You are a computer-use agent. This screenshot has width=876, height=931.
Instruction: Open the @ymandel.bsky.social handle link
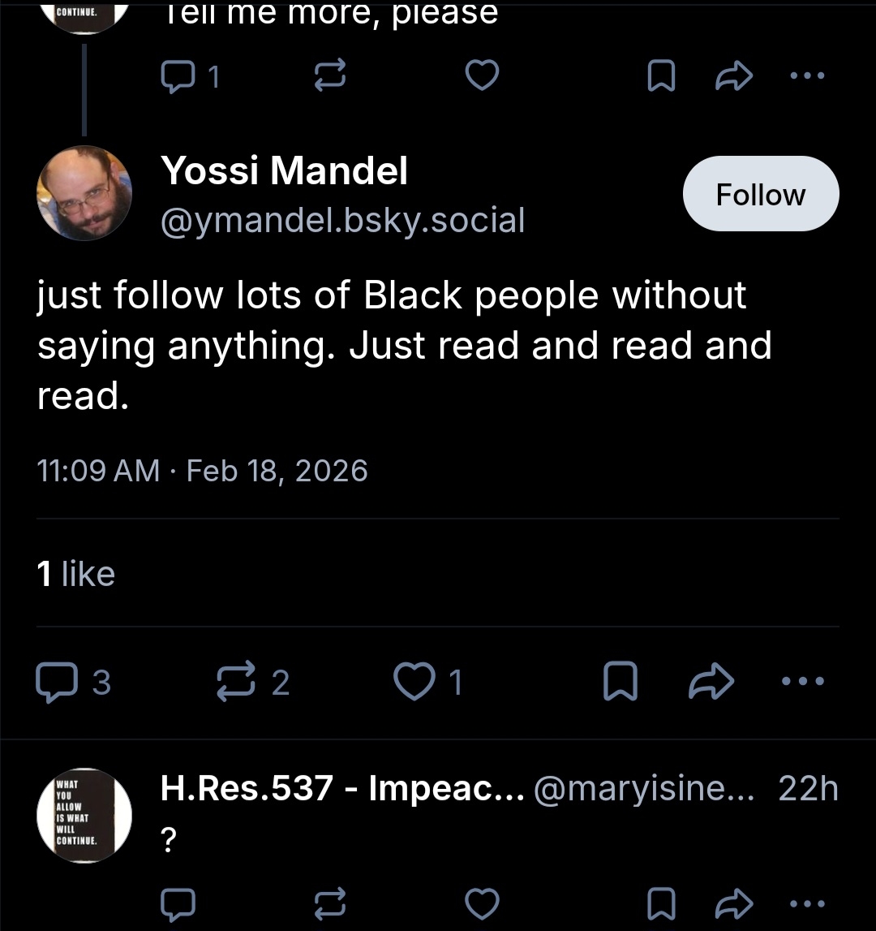(342, 220)
